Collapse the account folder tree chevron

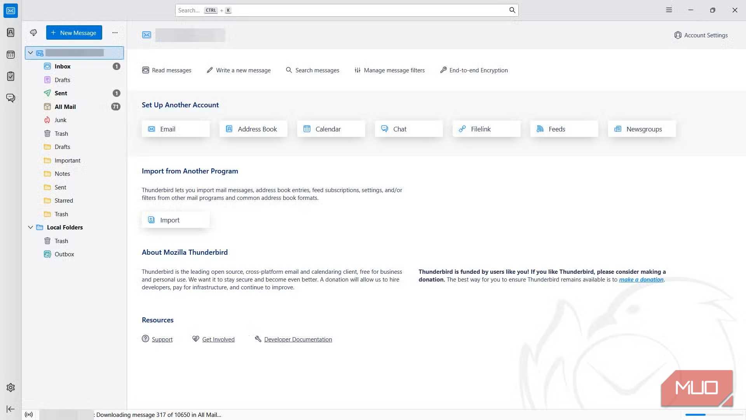[x=30, y=52]
